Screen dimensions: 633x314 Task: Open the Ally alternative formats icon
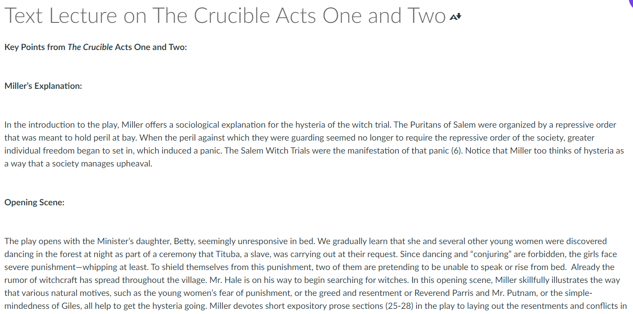(x=455, y=17)
